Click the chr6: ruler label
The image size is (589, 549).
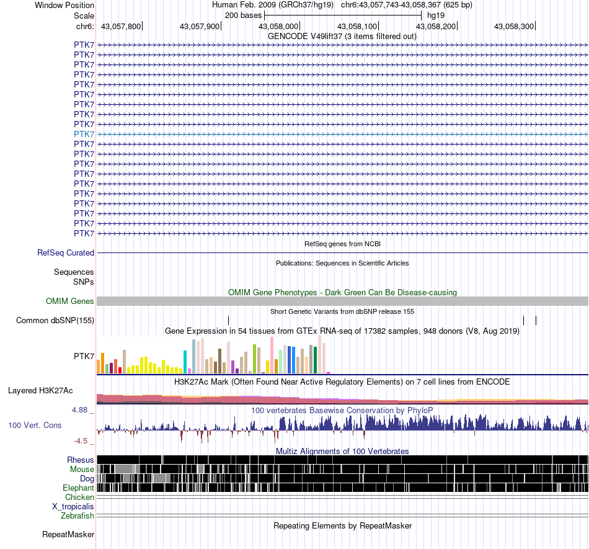(x=85, y=26)
